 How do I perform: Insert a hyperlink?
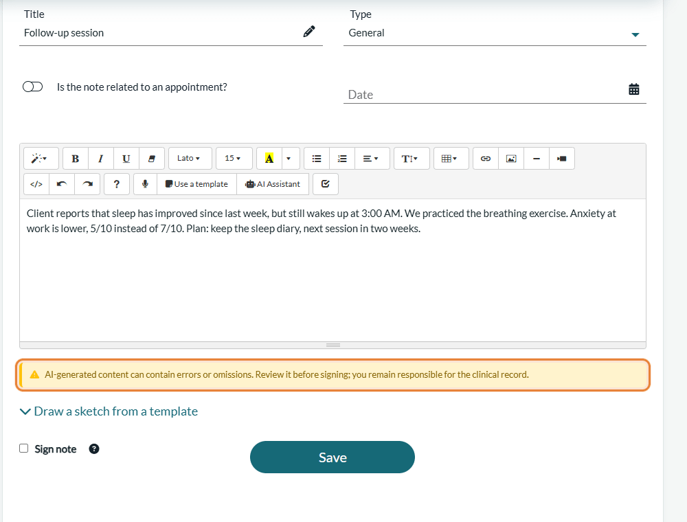tap(486, 159)
